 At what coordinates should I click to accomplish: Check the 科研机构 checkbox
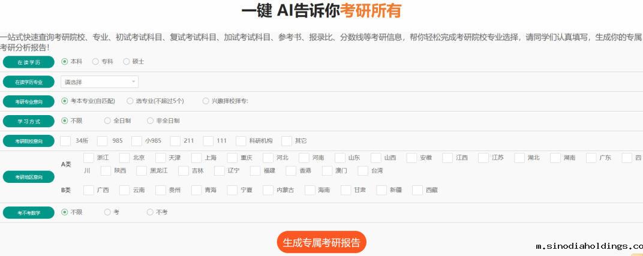coord(241,141)
